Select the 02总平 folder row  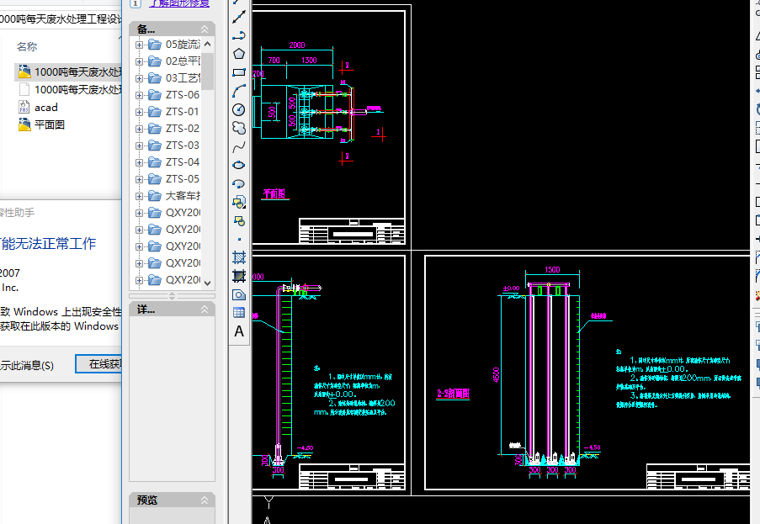174,61
